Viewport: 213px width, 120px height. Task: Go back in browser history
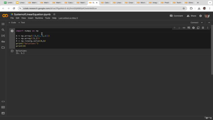(3, 8)
